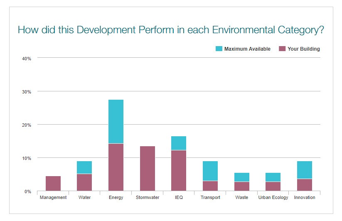
Task: Select the Management bar in the chart
Action: [x=53, y=184]
